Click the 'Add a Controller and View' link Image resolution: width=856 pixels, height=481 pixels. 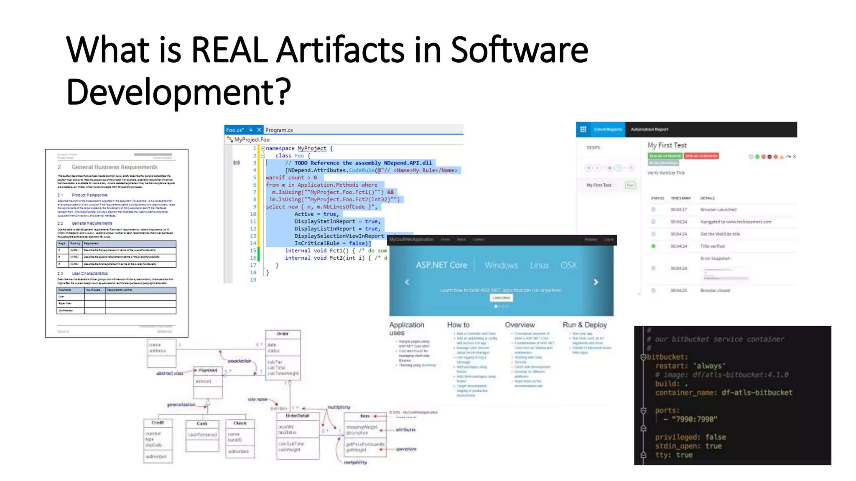[476, 334]
